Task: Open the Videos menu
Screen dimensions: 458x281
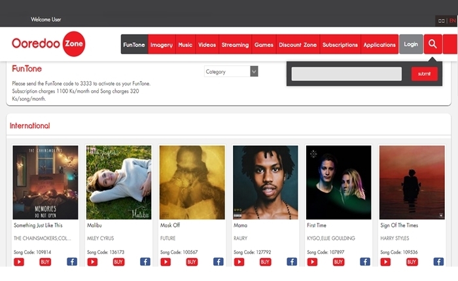Action: coord(207,44)
